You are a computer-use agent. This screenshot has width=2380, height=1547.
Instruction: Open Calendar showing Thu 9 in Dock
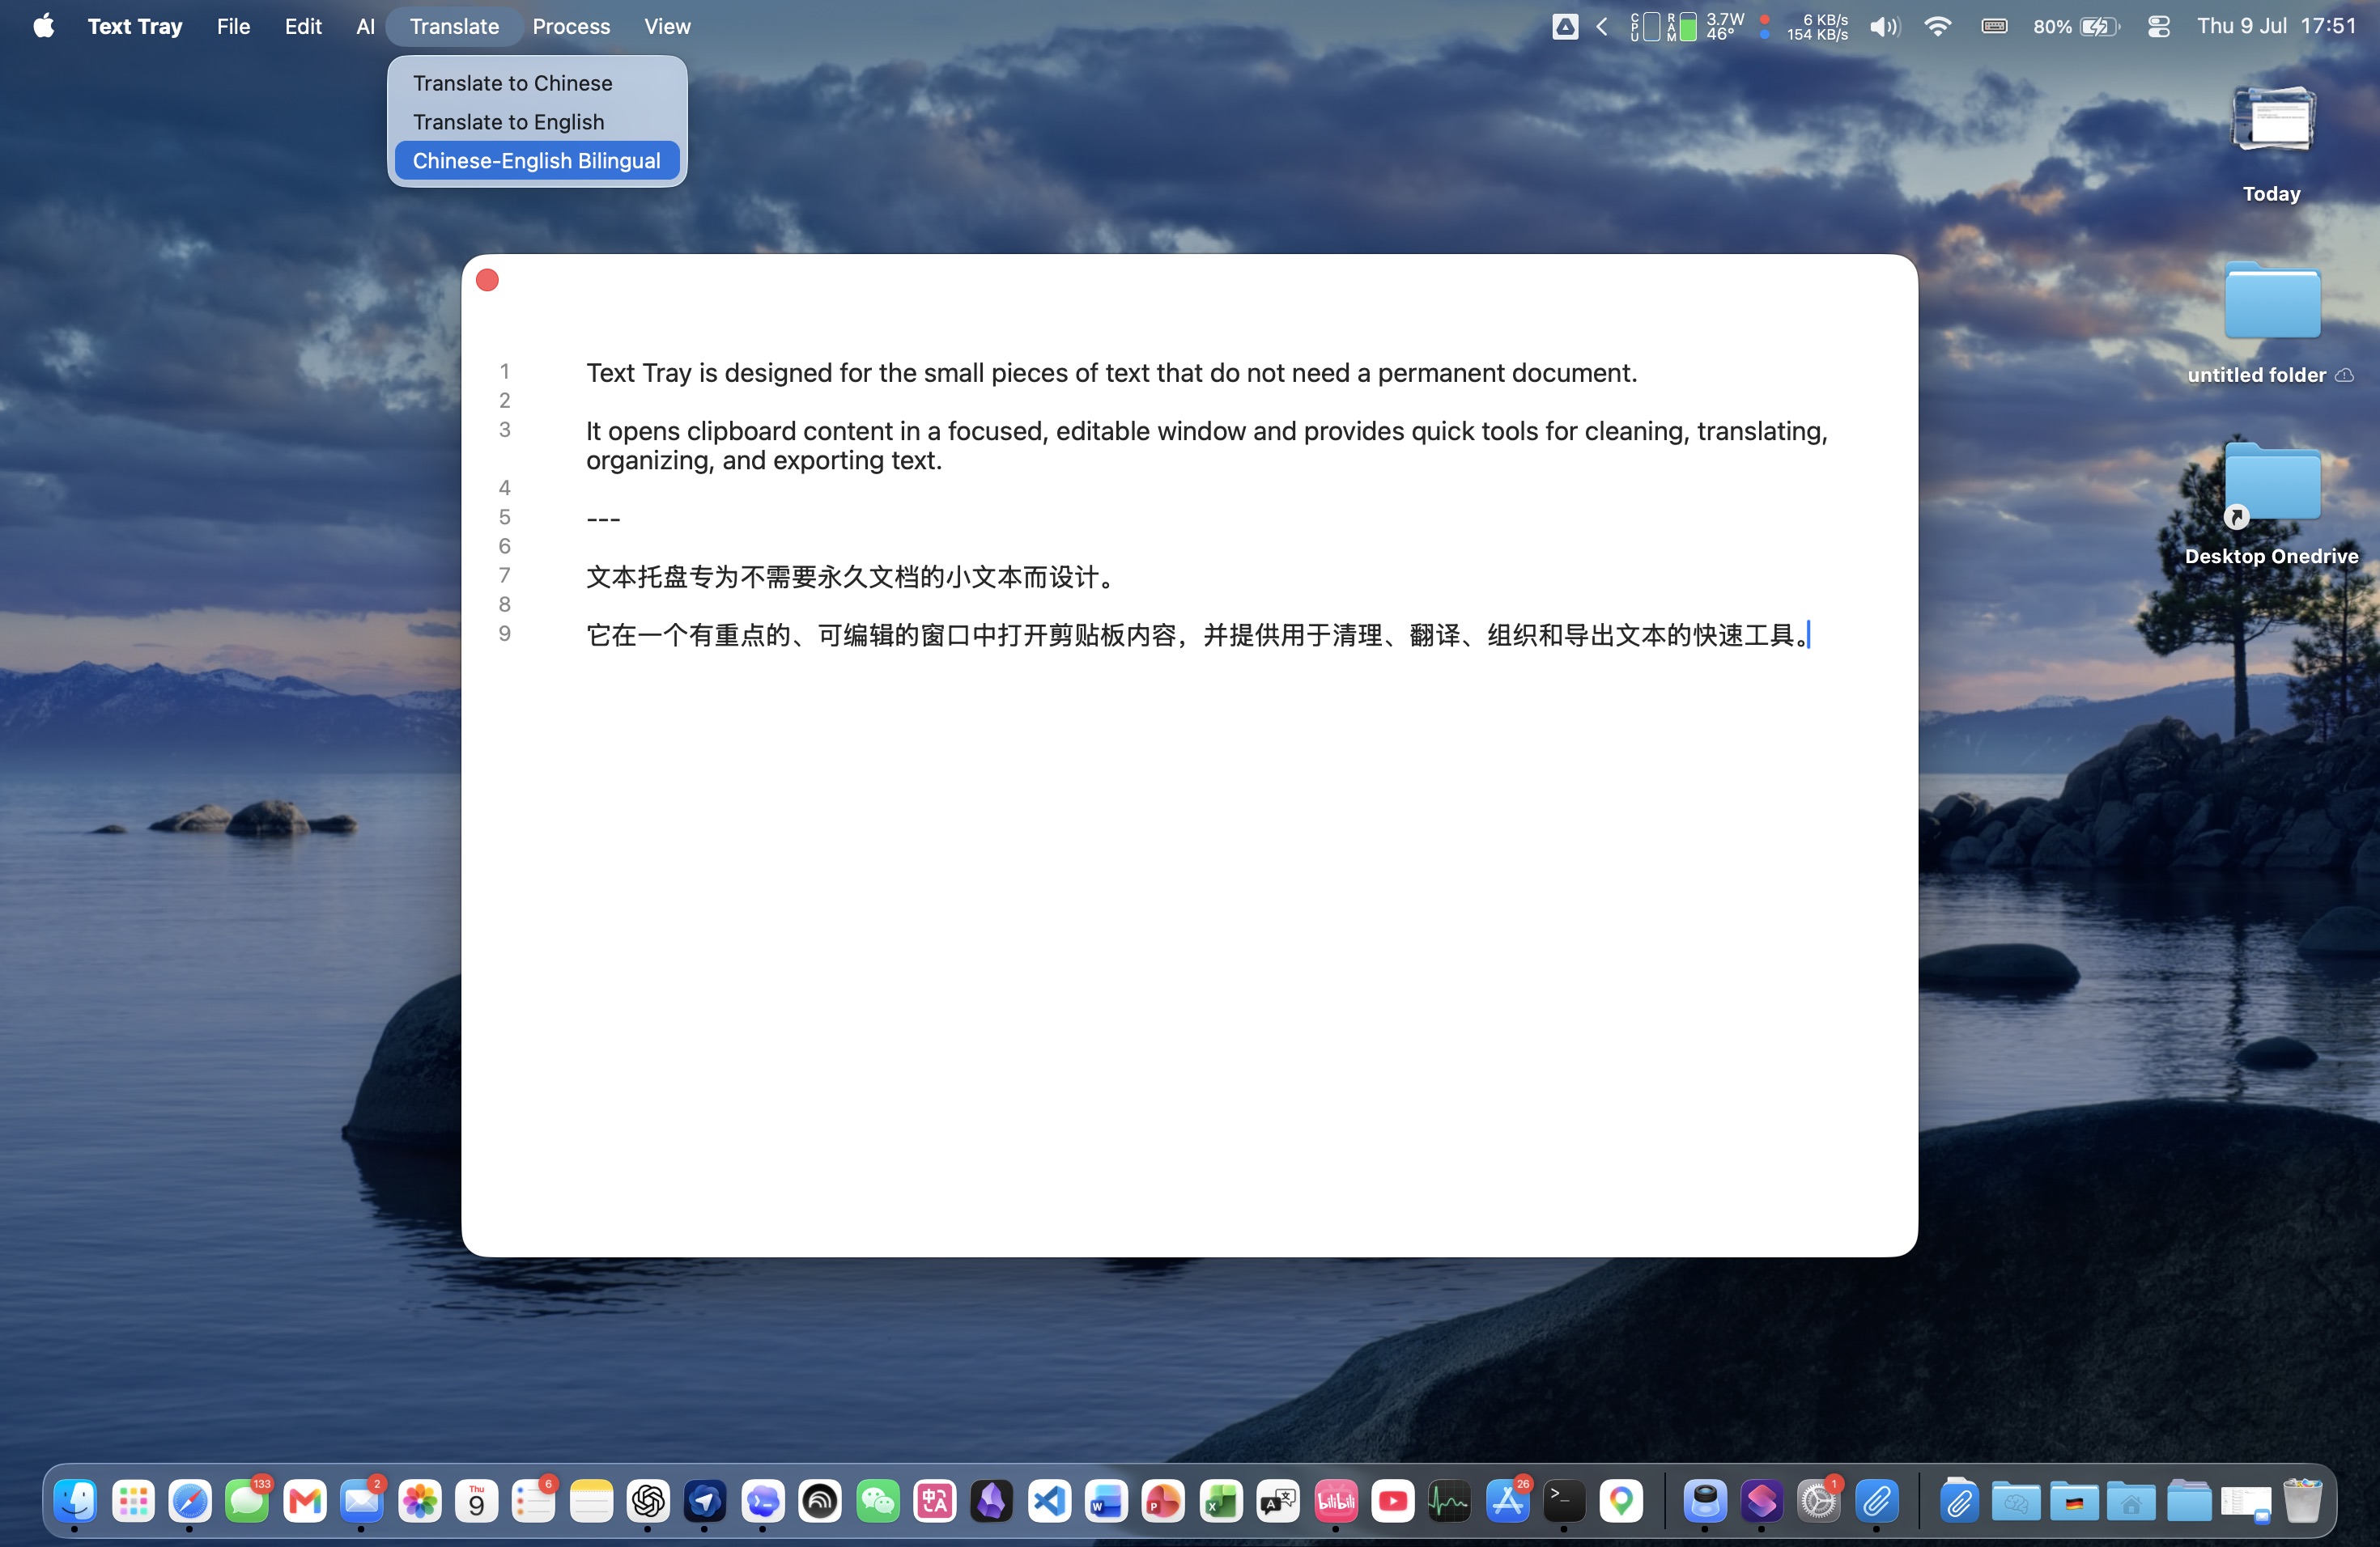tap(476, 1500)
